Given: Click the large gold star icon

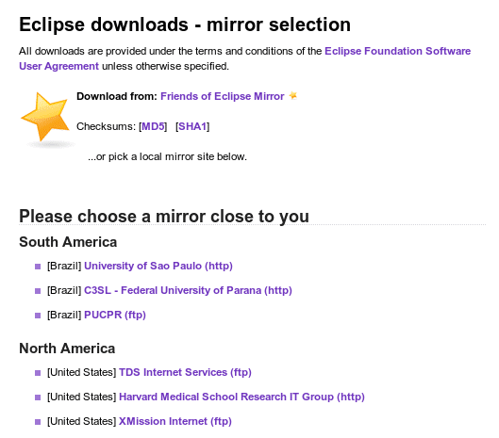Looking at the screenshot, I should [45, 117].
